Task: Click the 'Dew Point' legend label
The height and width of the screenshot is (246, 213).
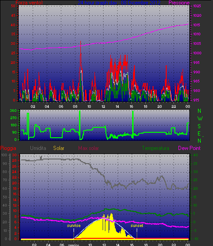Action: click(189, 148)
